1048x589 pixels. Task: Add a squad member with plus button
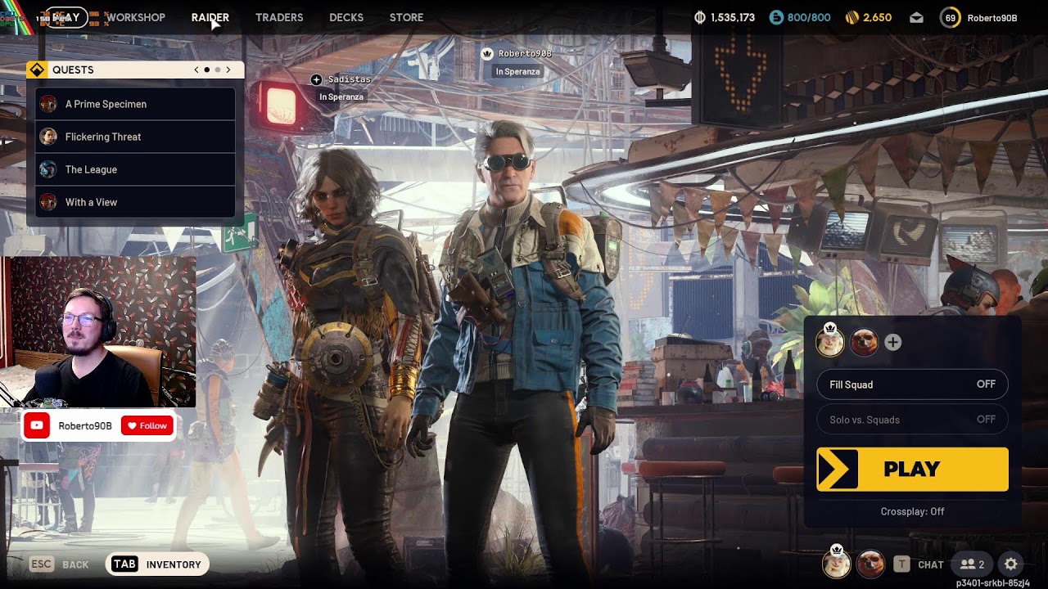coord(892,343)
